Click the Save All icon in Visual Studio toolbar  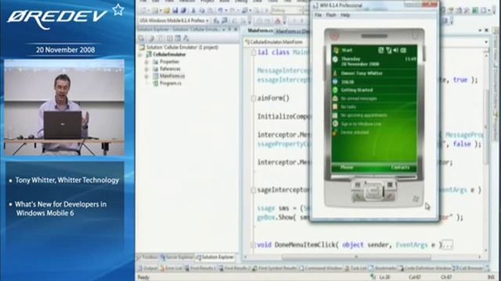coord(183,10)
